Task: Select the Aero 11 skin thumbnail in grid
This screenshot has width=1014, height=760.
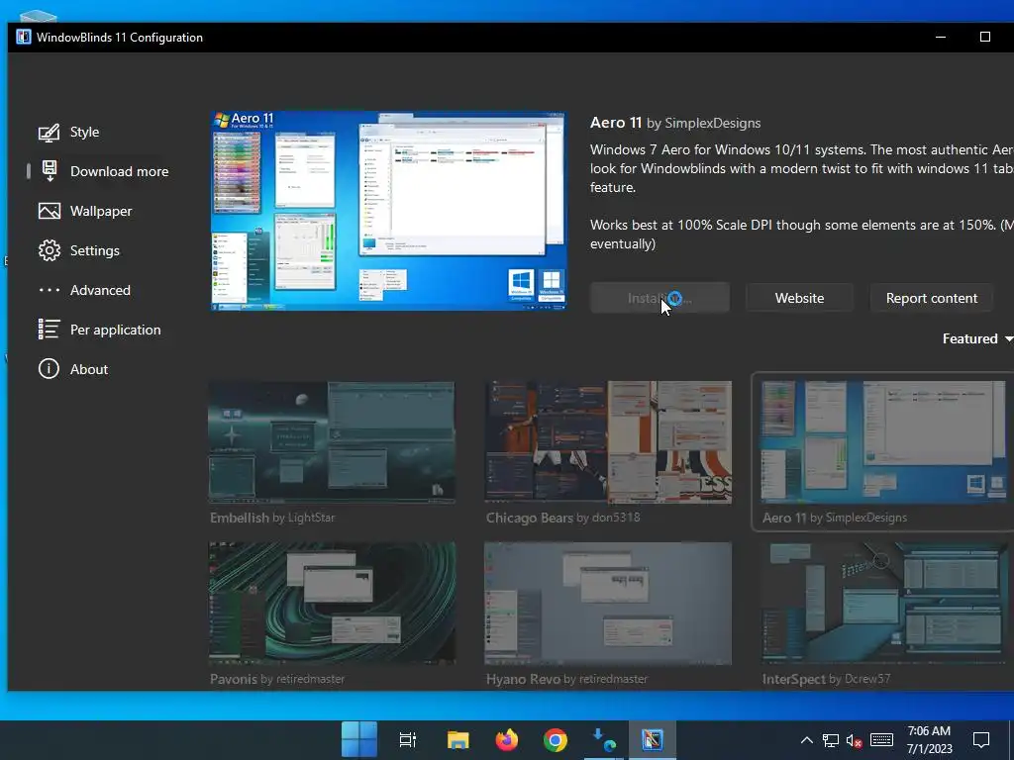Action: pos(883,442)
